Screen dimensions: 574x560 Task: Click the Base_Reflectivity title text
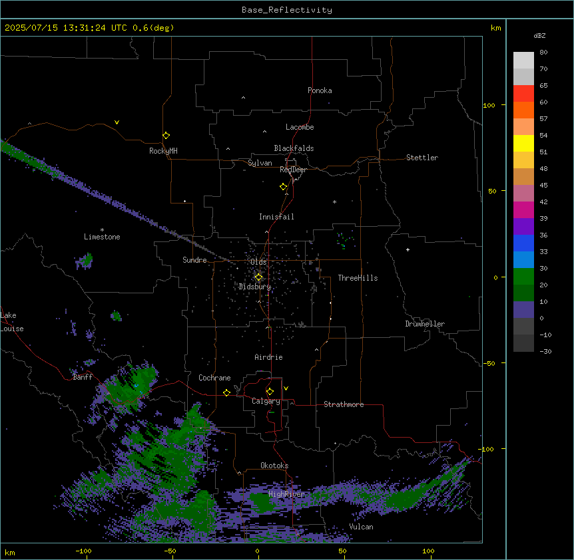coord(287,10)
